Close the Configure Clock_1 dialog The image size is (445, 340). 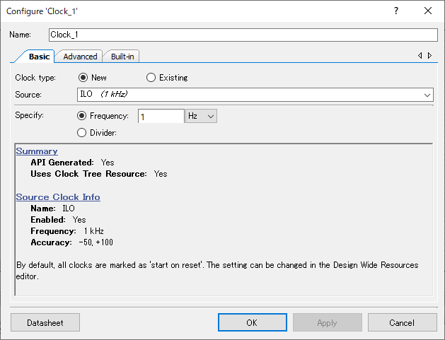click(428, 11)
